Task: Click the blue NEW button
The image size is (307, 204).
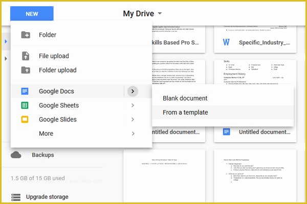Action: click(32, 14)
